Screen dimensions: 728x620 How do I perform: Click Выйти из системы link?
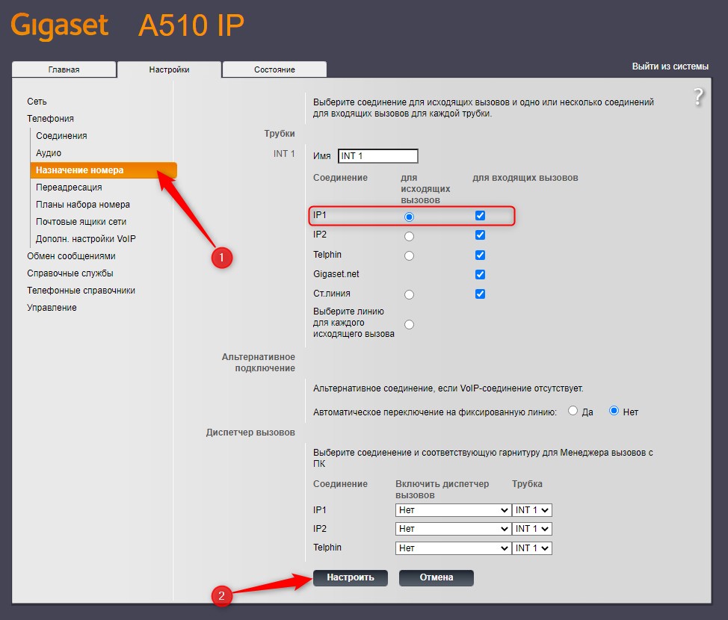pos(670,66)
